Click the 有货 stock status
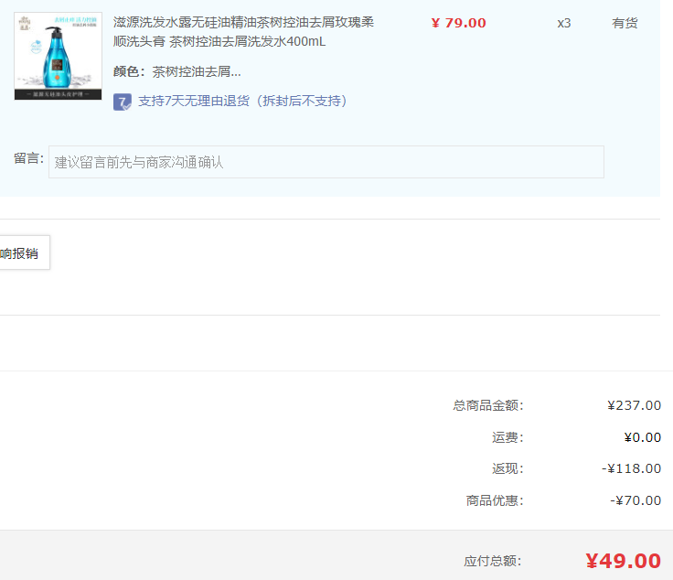The width and height of the screenshot is (673, 580). [625, 23]
